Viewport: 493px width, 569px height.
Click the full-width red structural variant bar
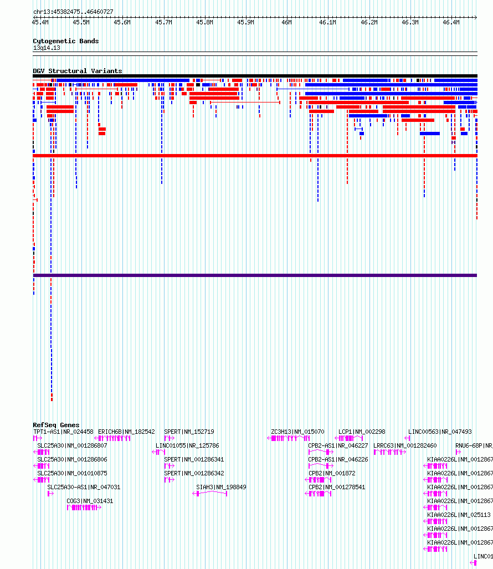pyautogui.click(x=255, y=156)
